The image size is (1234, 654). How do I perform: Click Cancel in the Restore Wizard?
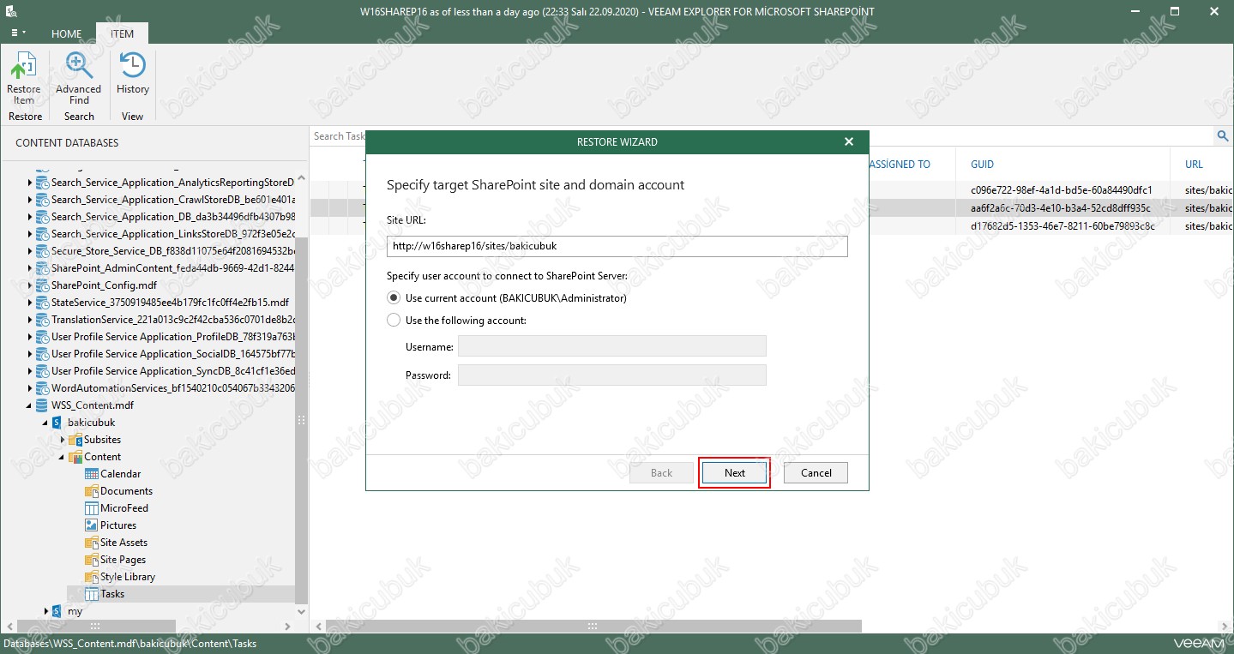(816, 473)
